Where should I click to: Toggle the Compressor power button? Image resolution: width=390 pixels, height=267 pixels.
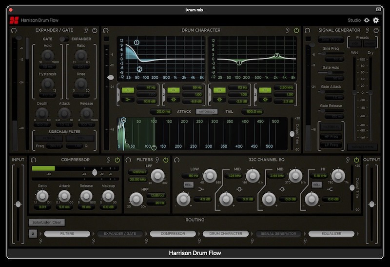pyautogui.click(x=117, y=160)
